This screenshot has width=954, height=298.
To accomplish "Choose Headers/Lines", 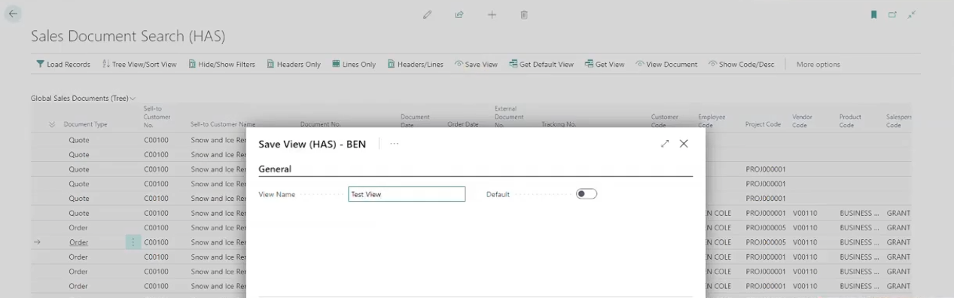I will pos(416,65).
